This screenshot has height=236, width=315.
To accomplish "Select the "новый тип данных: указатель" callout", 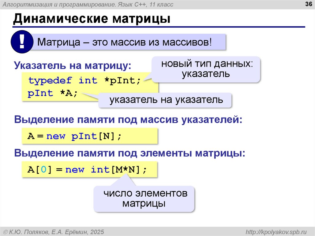I will point(206,69).
